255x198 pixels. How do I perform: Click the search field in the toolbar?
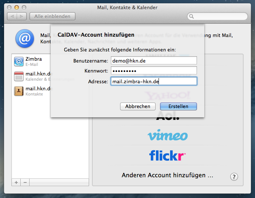(218, 16)
